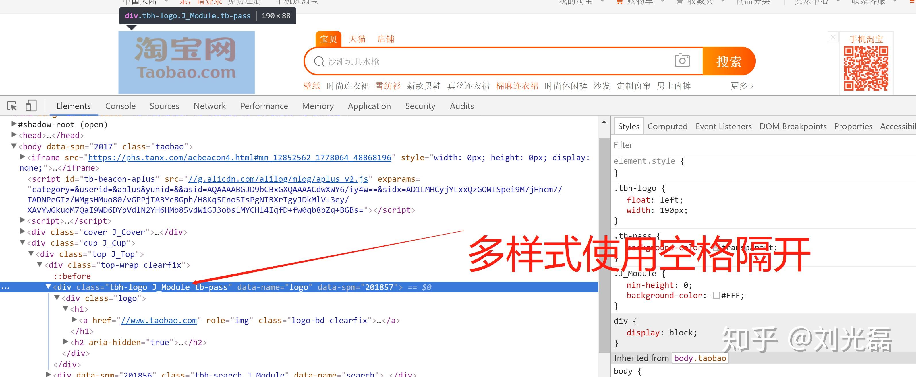Select the ::before pseudo-element row
The height and width of the screenshot is (377, 916).
73,276
